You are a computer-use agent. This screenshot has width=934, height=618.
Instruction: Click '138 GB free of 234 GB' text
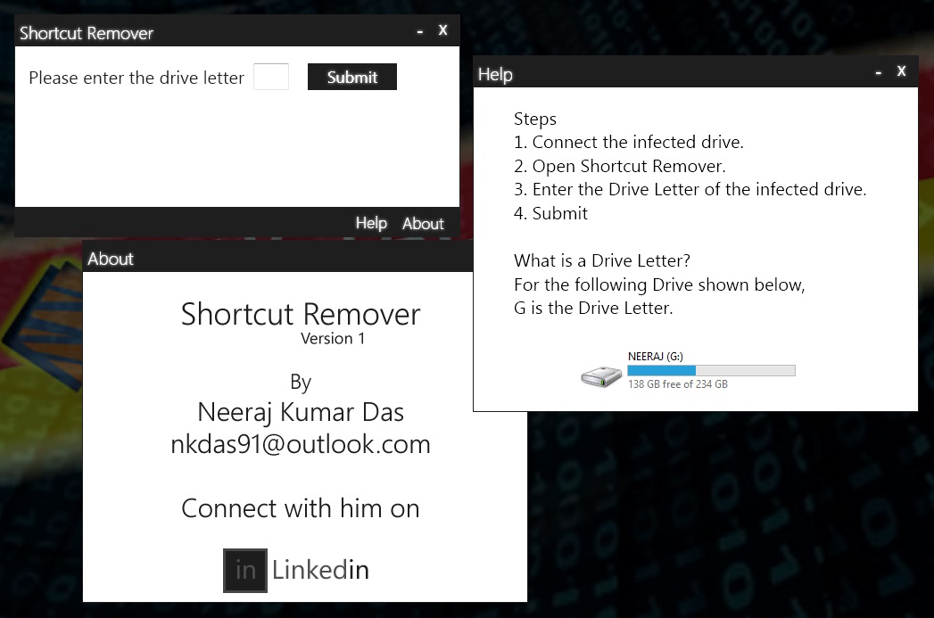[678, 384]
